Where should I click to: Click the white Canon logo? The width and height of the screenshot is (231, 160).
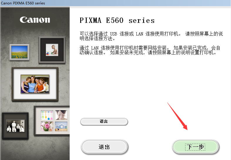coord(35,20)
